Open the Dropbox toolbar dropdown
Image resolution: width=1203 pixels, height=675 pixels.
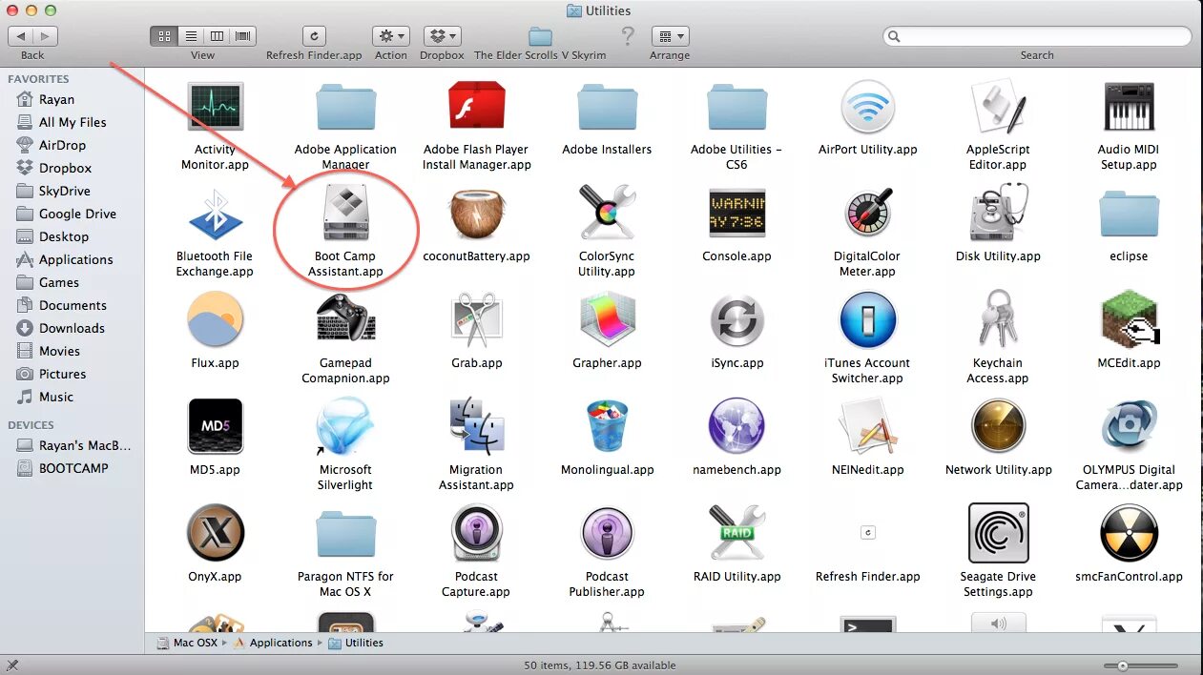442,36
